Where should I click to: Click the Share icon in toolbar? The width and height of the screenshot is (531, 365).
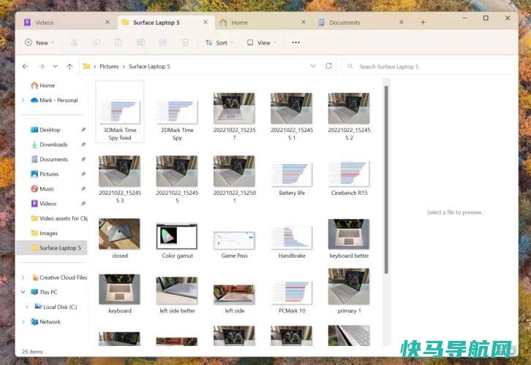coord(163,42)
